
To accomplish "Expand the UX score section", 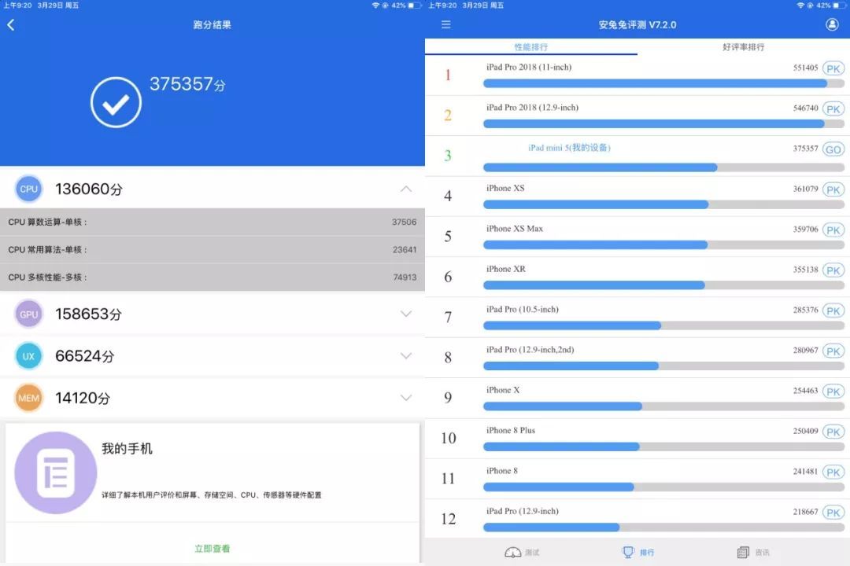I will click(x=405, y=356).
